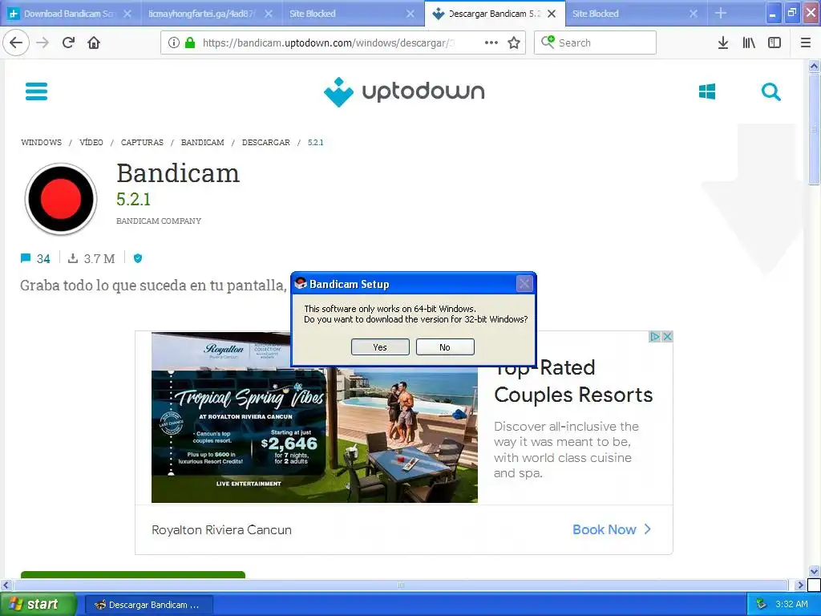
Task: Click the browser forward arrow
Action: (x=42, y=43)
